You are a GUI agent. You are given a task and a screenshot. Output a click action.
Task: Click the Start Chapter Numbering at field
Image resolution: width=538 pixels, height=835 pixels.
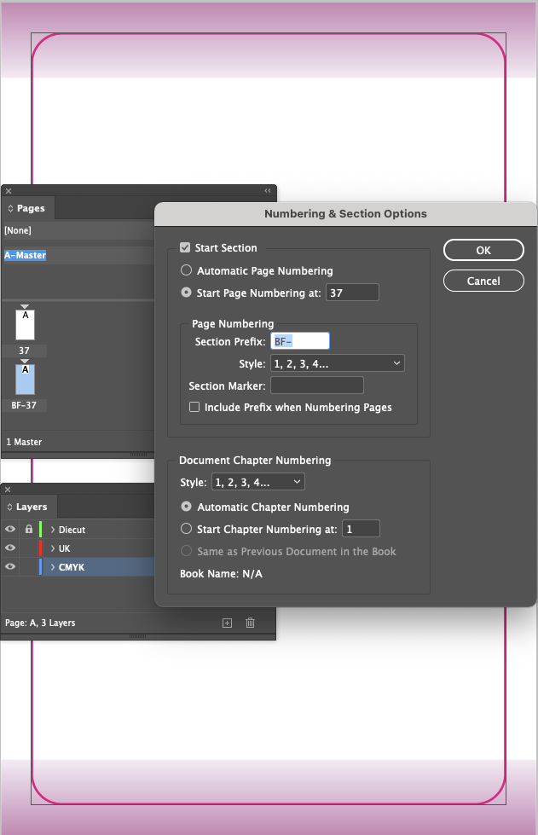(361, 529)
